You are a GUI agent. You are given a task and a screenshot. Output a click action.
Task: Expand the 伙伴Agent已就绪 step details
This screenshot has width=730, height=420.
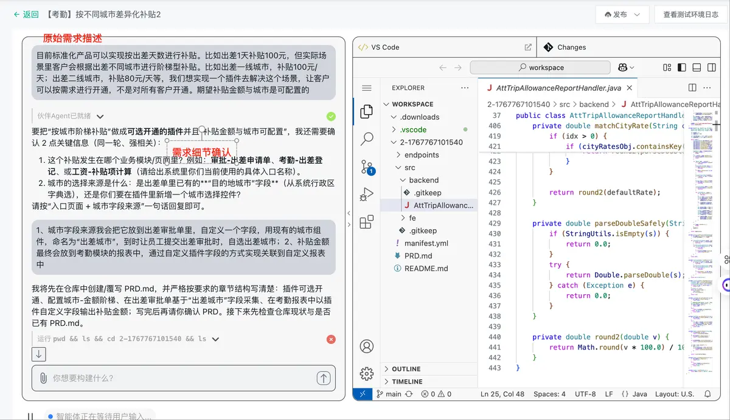point(100,116)
